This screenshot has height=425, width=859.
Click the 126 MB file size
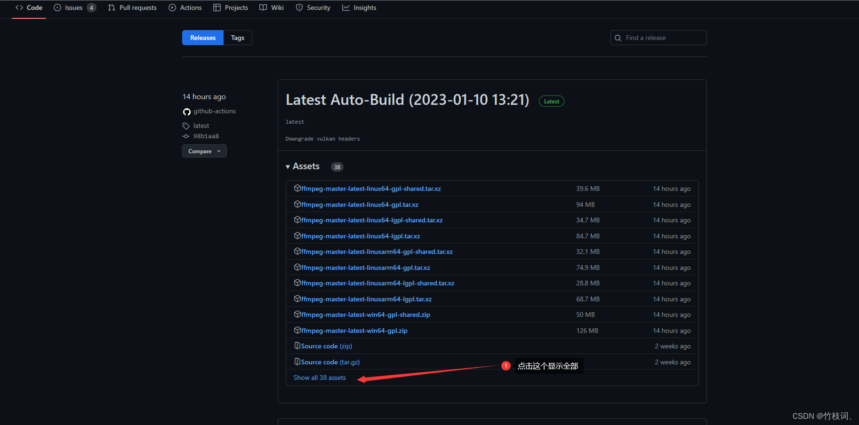tap(587, 331)
